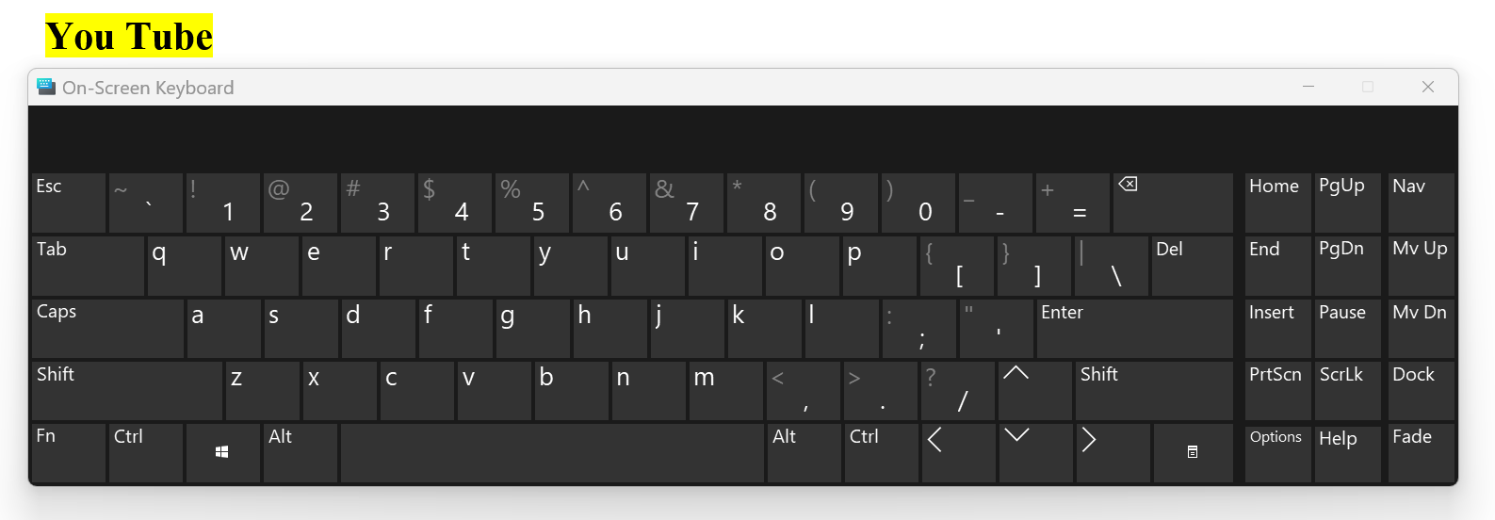Open the Help key

coord(1347,453)
